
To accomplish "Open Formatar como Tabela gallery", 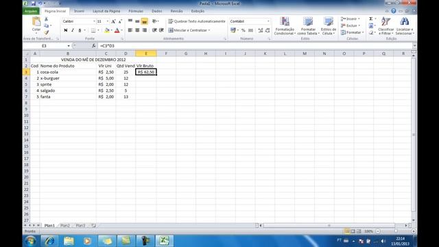I will click(308, 26).
